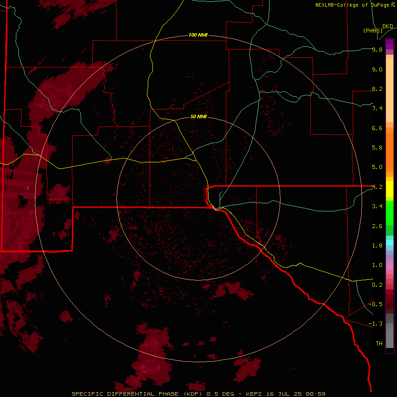Click the 2.6 scale value
The height and width of the screenshot is (397, 397).
[x=377, y=226]
